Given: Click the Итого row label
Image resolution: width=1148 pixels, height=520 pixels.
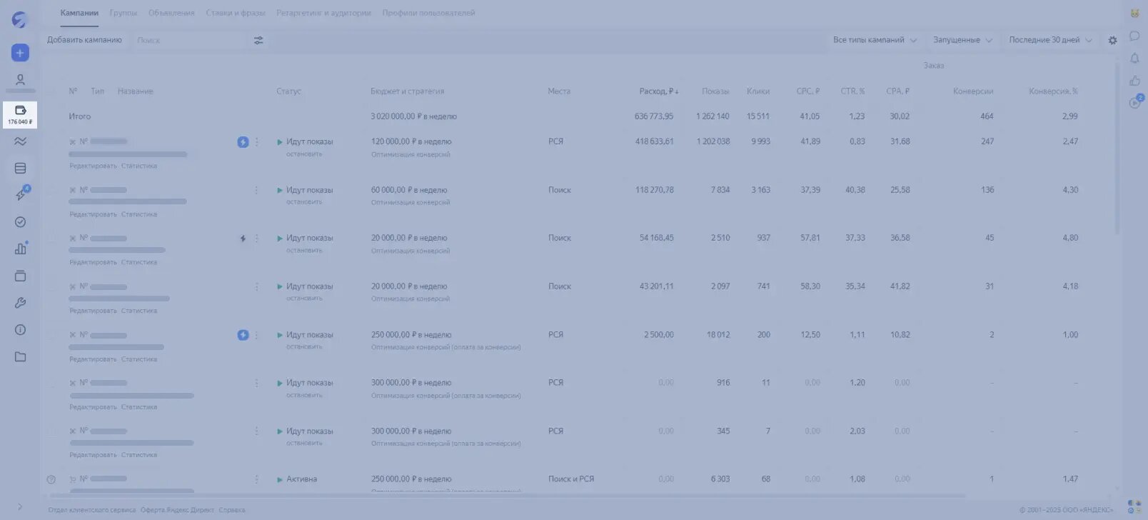Looking at the screenshot, I should pyautogui.click(x=80, y=116).
